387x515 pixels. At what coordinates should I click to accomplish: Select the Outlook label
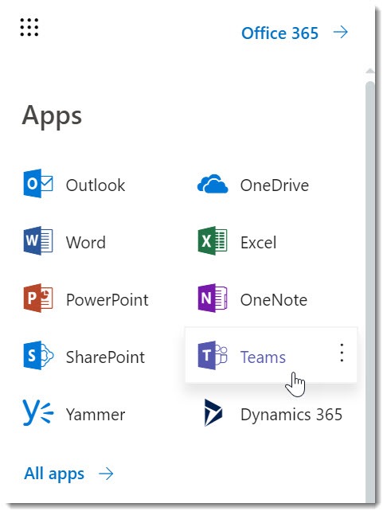(96, 185)
